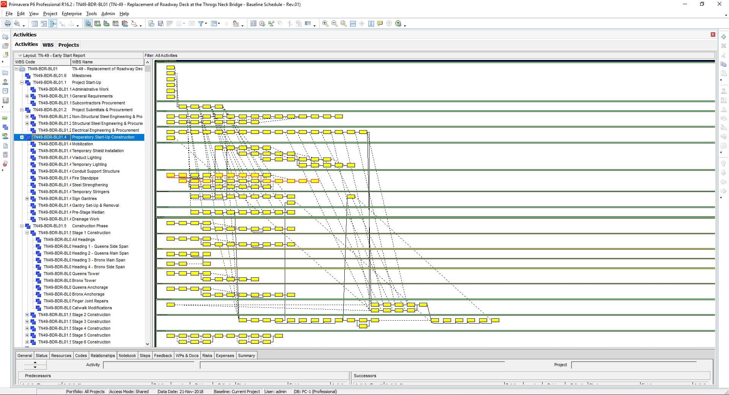
Task: Collapse the TN49-BDR-BL01 root node
Action: point(17,69)
